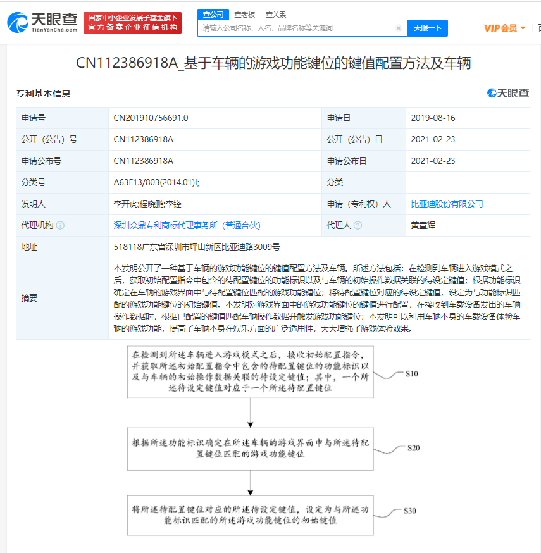Click the S30 flowchart step box
Viewport: 541px width, 553px height.
(x=249, y=515)
